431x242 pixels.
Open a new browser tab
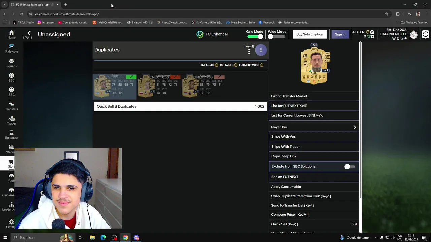(65, 5)
